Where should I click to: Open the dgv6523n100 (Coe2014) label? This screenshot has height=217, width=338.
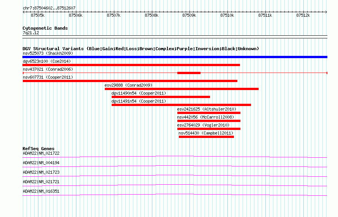pyautogui.click(x=47, y=61)
